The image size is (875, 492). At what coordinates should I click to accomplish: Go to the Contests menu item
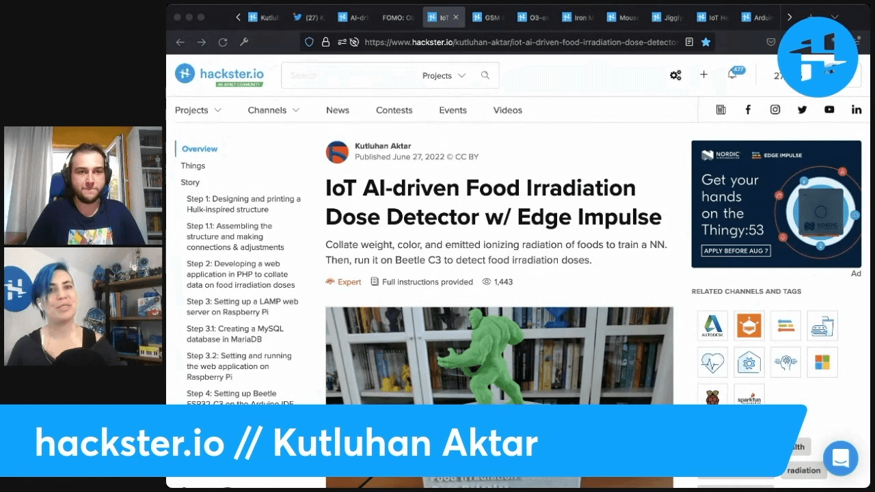pos(394,110)
